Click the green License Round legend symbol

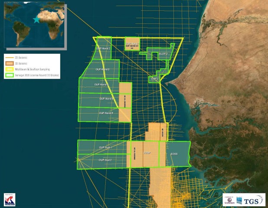pos(10,75)
